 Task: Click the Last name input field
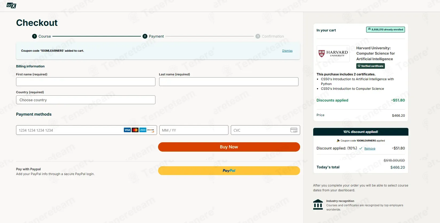click(x=229, y=82)
